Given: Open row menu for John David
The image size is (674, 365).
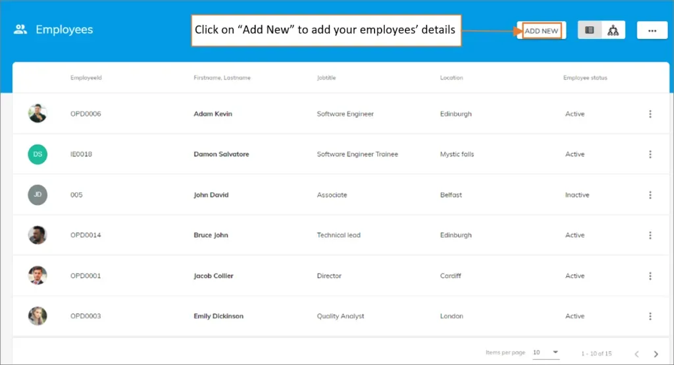Looking at the screenshot, I should coord(650,194).
